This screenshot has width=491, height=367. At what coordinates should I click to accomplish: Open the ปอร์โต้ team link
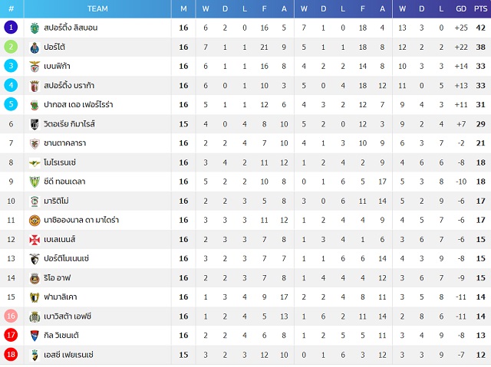coord(54,47)
